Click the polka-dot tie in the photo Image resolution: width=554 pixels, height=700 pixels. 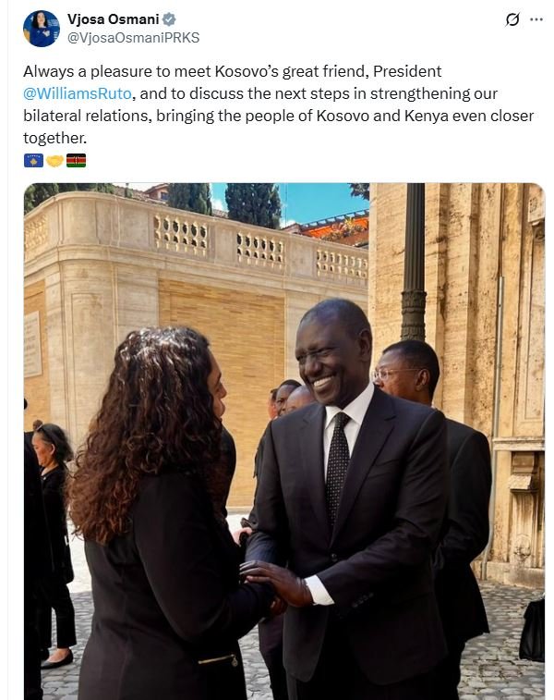click(x=337, y=468)
